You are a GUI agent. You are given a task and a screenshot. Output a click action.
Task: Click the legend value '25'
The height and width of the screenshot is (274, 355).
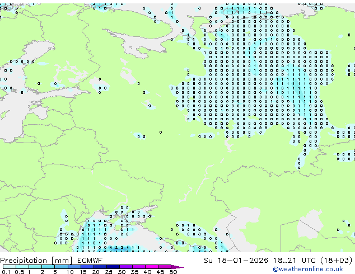109,272
